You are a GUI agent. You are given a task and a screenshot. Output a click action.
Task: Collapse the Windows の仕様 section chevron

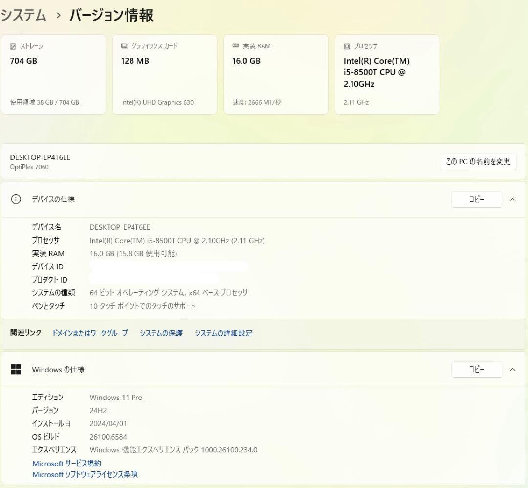click(513, 370)
